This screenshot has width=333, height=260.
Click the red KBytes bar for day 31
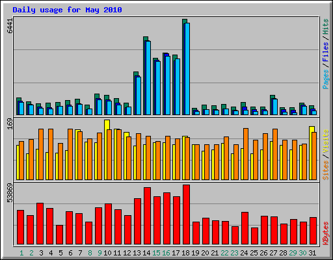pyautogui.click(x=313, y=231)
